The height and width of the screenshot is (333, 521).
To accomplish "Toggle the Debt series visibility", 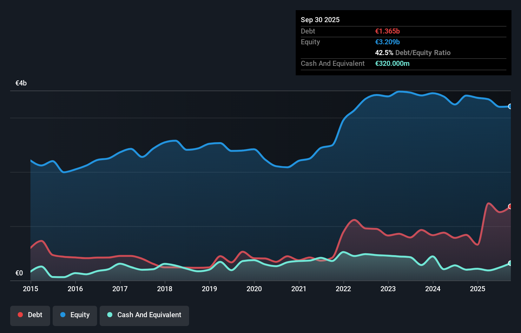I will [x=30, y=315].
